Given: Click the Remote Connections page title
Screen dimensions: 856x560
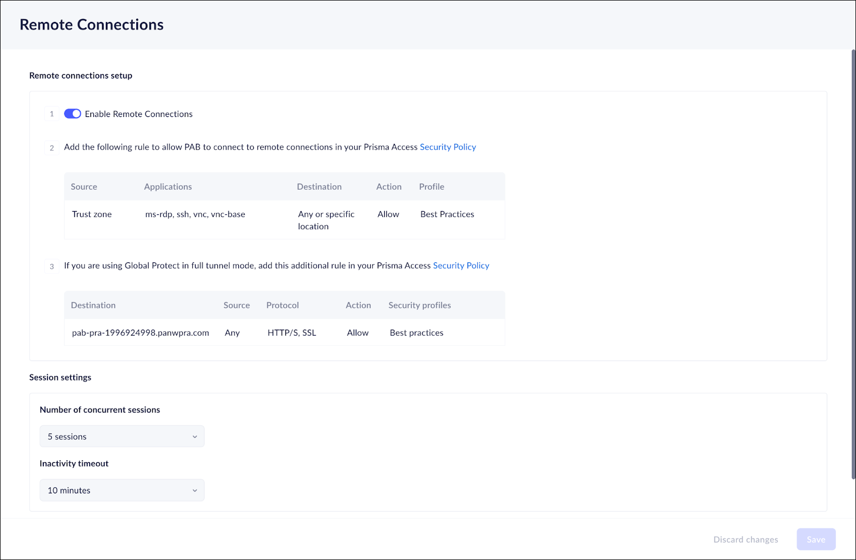Looking at the screenshot, I should point(92,25).
